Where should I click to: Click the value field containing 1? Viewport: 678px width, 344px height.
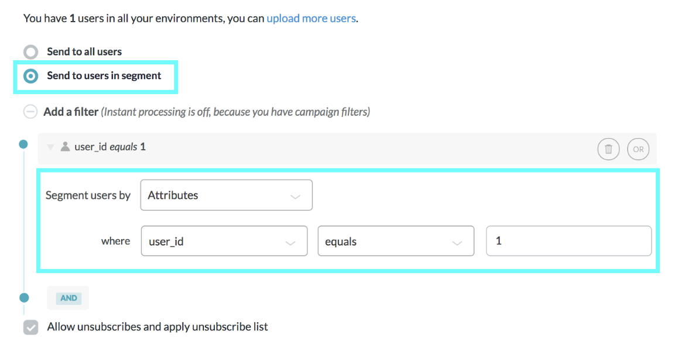pos(569,241)
